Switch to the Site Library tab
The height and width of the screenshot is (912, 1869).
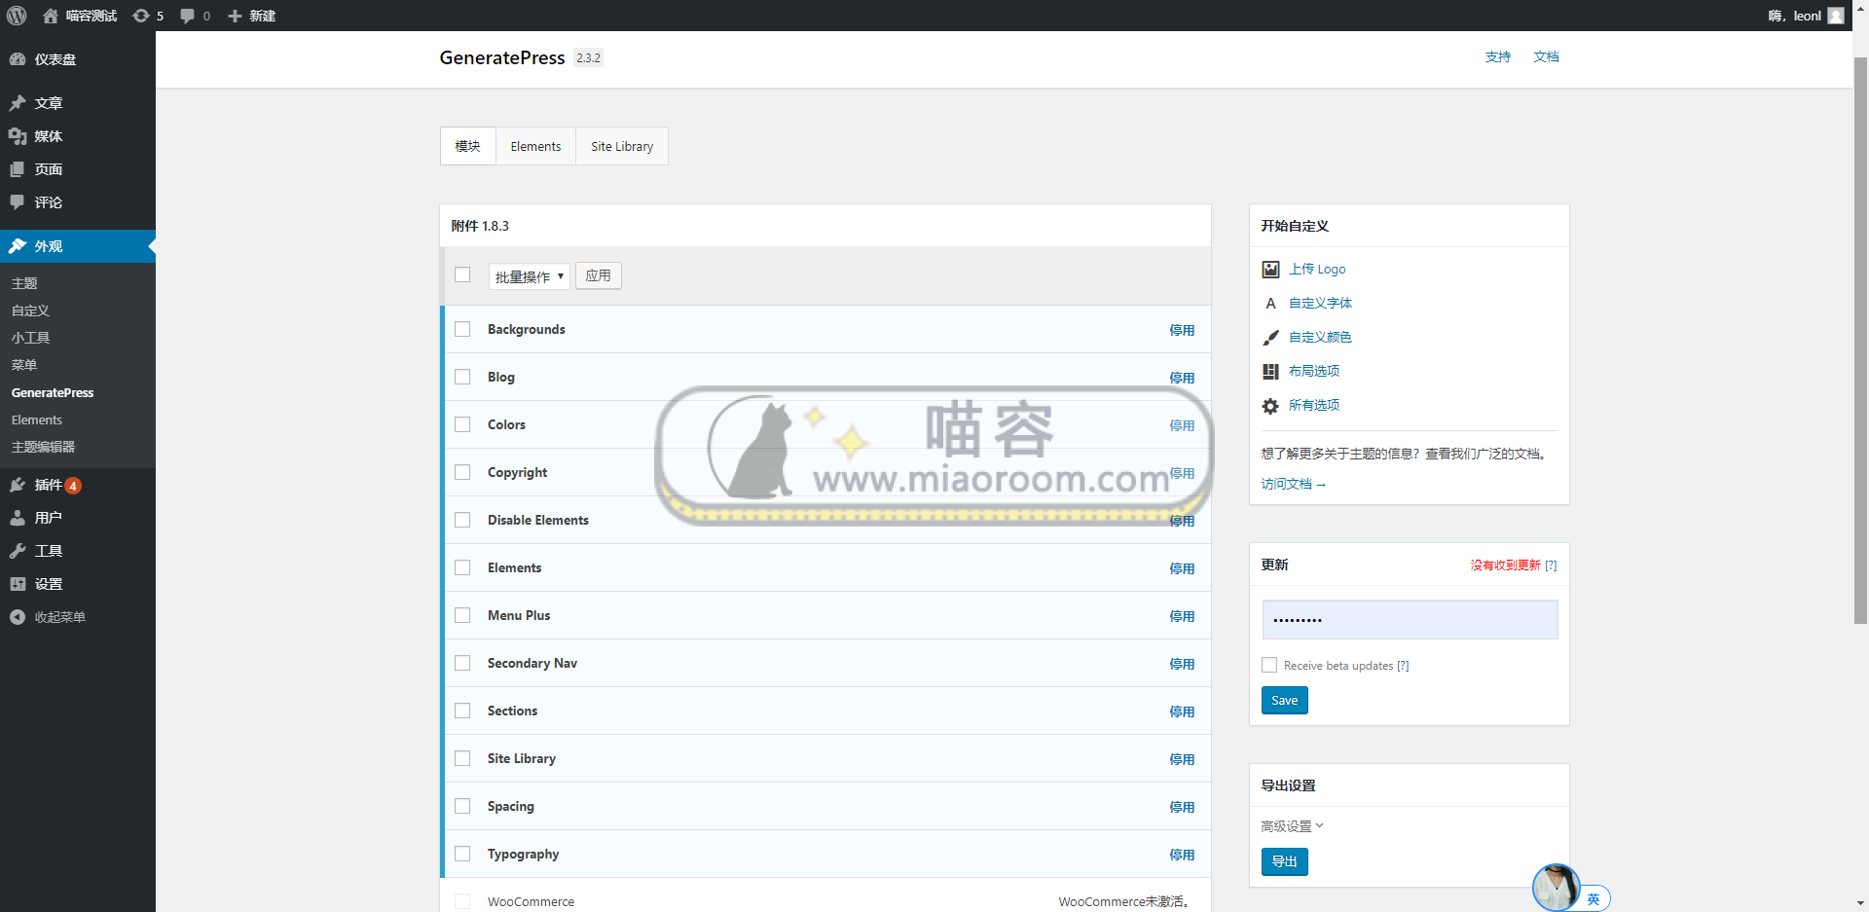[x=621, y=147]
